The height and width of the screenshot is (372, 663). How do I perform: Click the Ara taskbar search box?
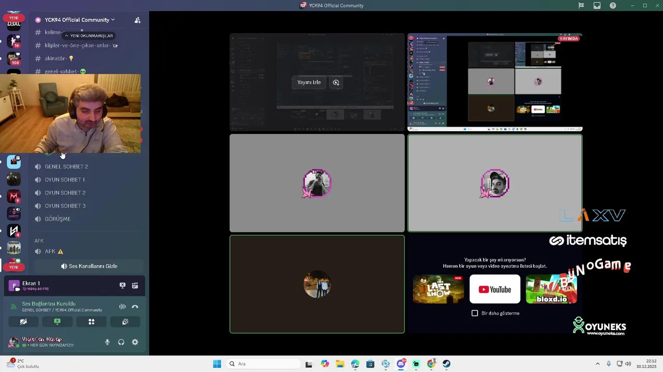[262, 364]
